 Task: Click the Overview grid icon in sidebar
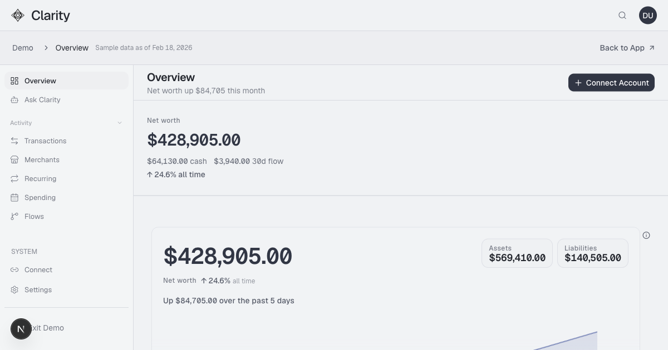click(14, 81)
